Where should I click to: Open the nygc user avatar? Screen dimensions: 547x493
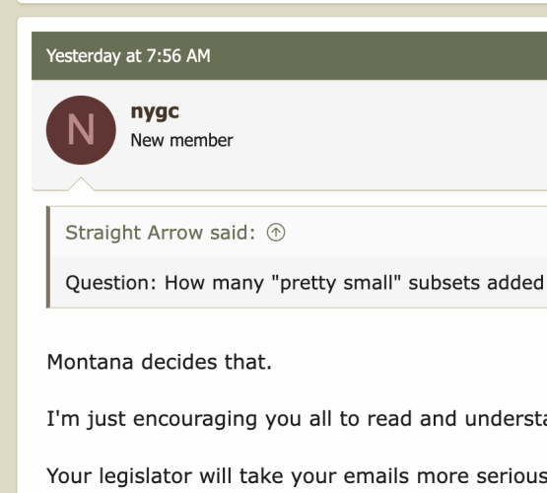click(81, 130)
